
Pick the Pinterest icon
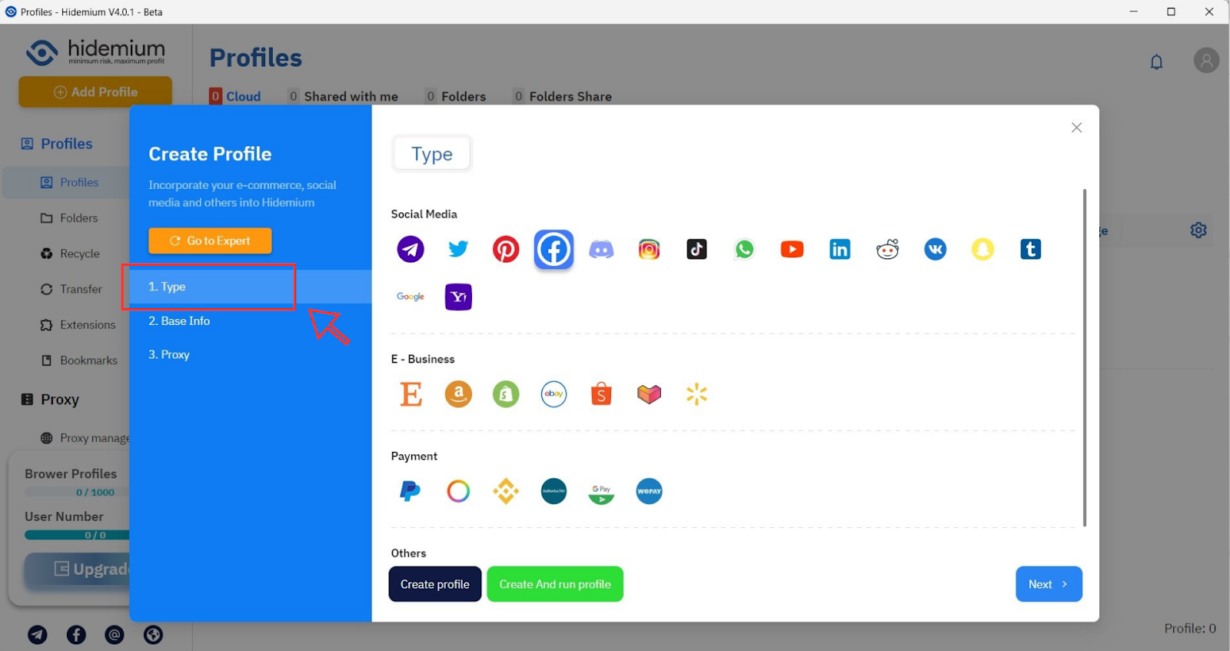click(506, 249)
